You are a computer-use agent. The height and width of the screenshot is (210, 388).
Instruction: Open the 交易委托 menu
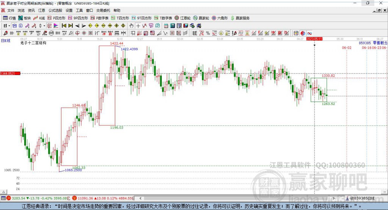103,10
